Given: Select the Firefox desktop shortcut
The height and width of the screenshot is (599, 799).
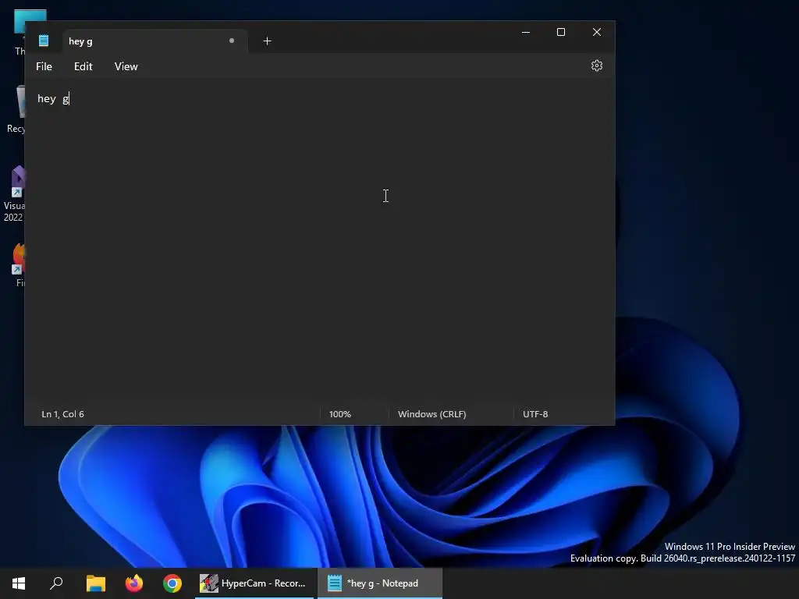Looking at the screenshot, I should (x=20, y=265).
